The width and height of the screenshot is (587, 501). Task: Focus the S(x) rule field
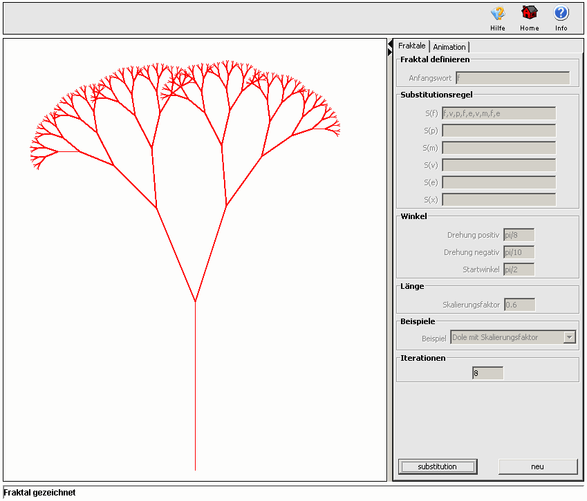point(499,200)
